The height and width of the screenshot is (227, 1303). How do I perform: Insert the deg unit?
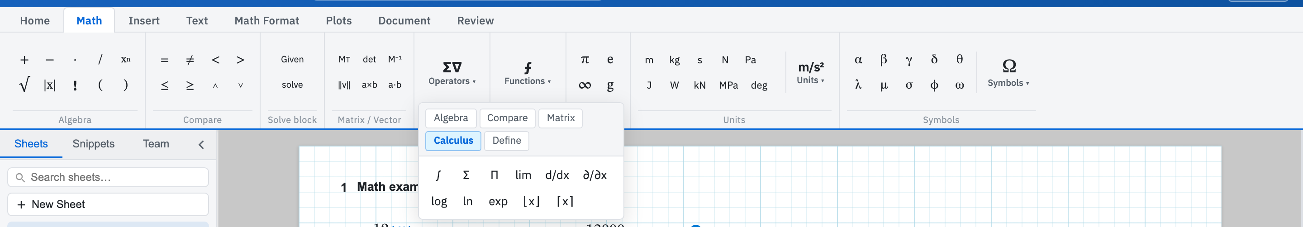(759, 85)
